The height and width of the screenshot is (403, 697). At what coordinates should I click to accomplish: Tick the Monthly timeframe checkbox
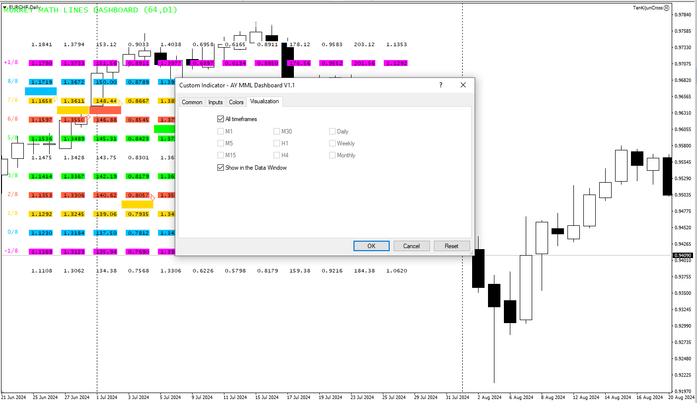point(333,155)
